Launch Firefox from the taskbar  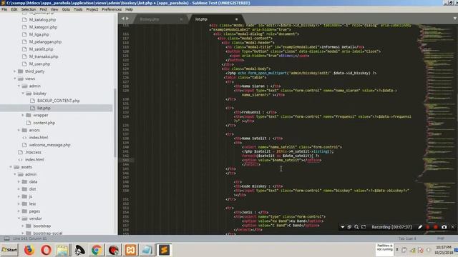click(29, 250)
